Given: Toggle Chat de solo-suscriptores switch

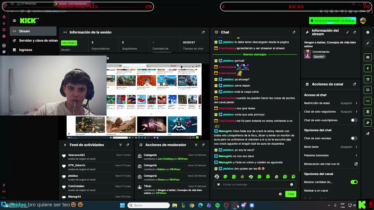Looking at the screenshot, I should point(354,120).
